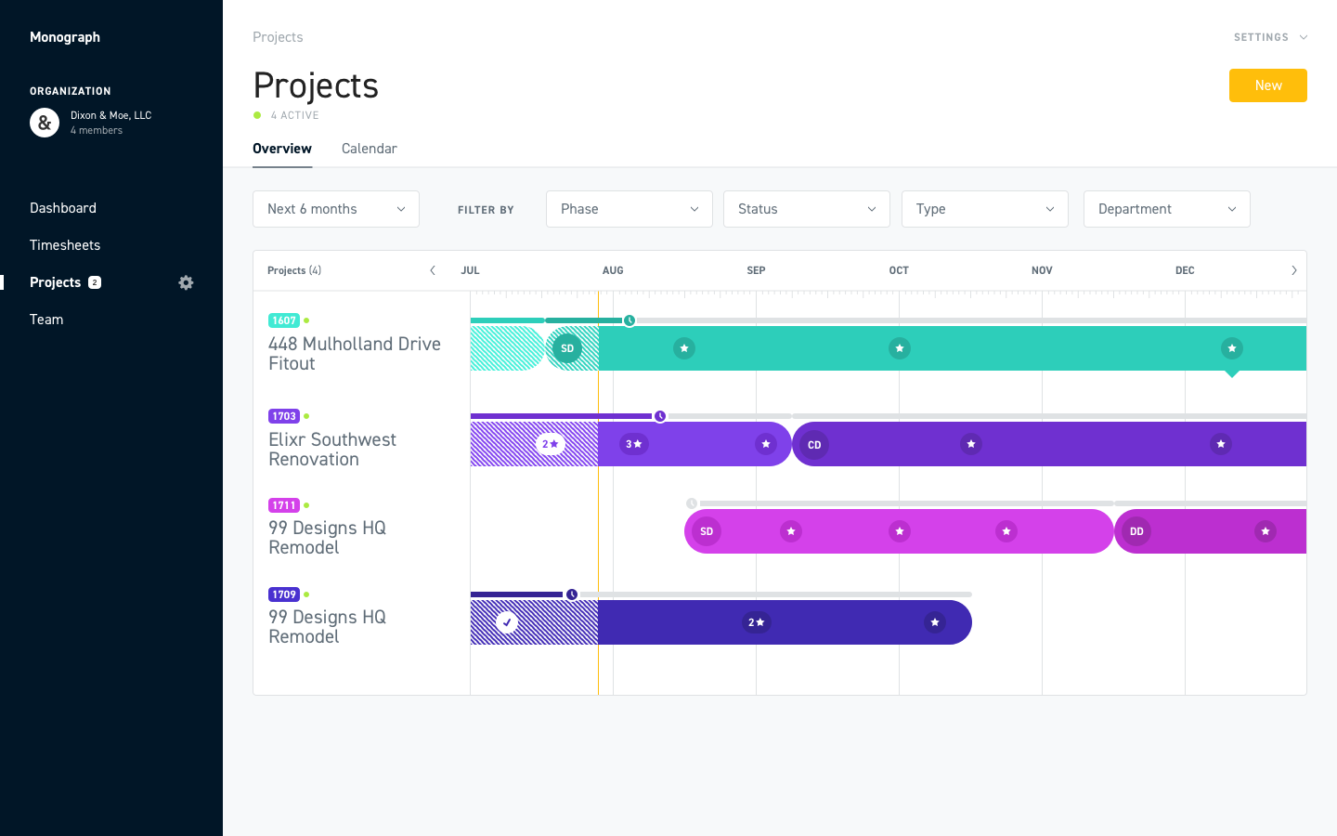The image size is (1337, 836).
Task: Click the SD phase badge on project 1711
Action: pyautogui.click(x=707, y=531)
